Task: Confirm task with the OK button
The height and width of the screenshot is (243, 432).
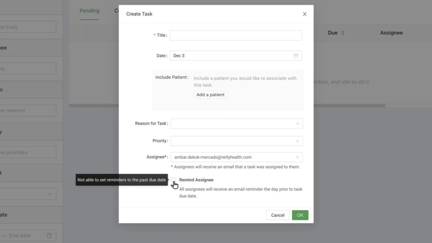Action: [x=300, y=215]
